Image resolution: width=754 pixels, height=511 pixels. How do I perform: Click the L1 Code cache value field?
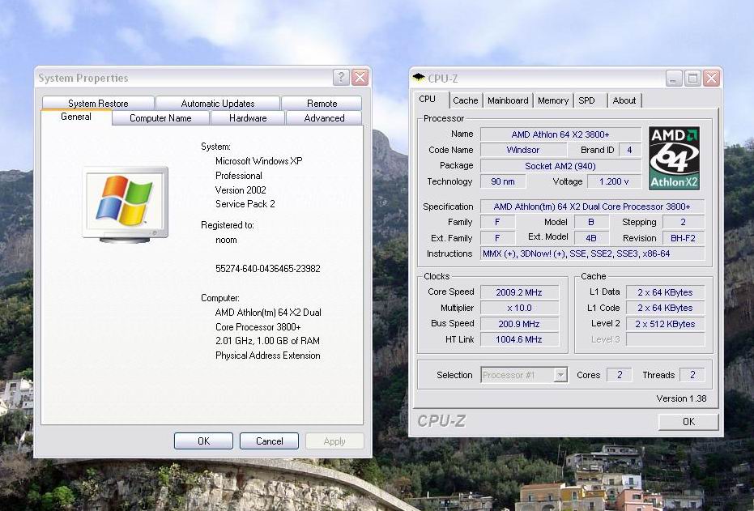(666, 308)
